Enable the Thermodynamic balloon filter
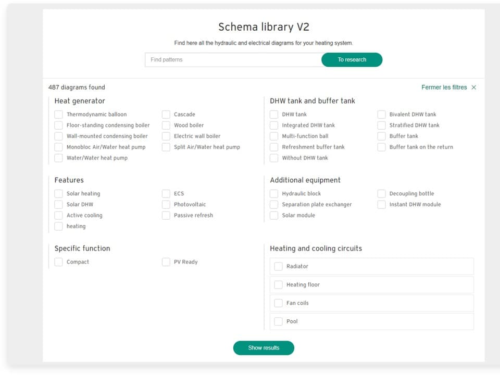This screenshot has width=500, height=375. click(58, 114)
